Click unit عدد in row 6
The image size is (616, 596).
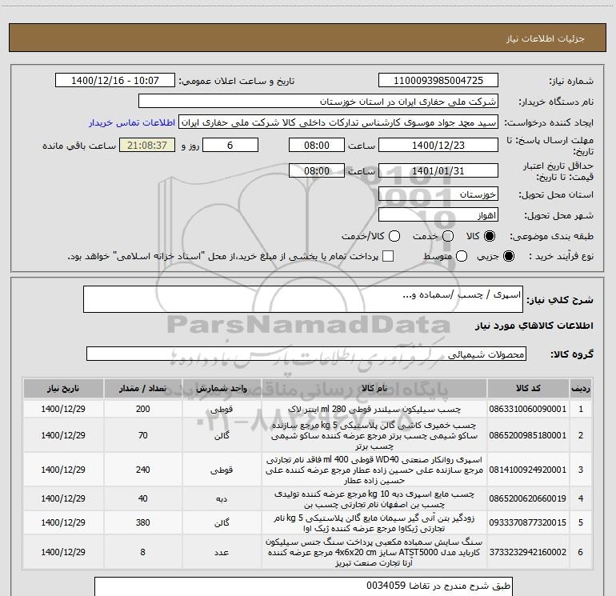coord(222,552)
